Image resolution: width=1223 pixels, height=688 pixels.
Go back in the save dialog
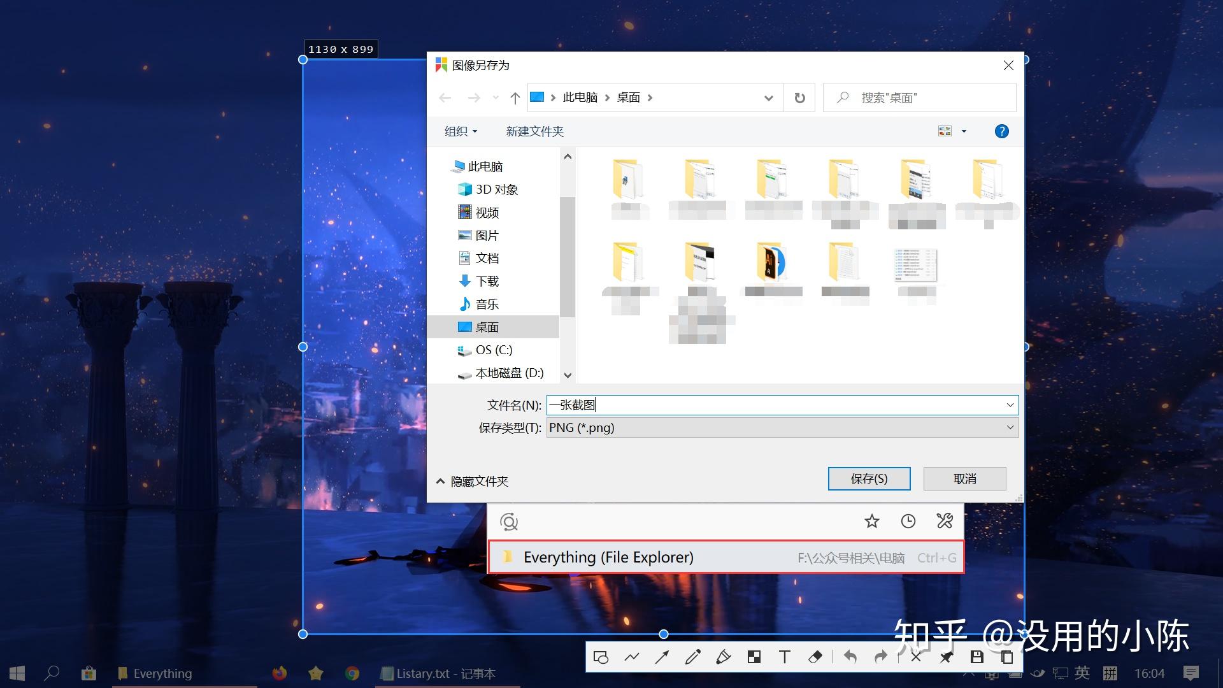445,97
